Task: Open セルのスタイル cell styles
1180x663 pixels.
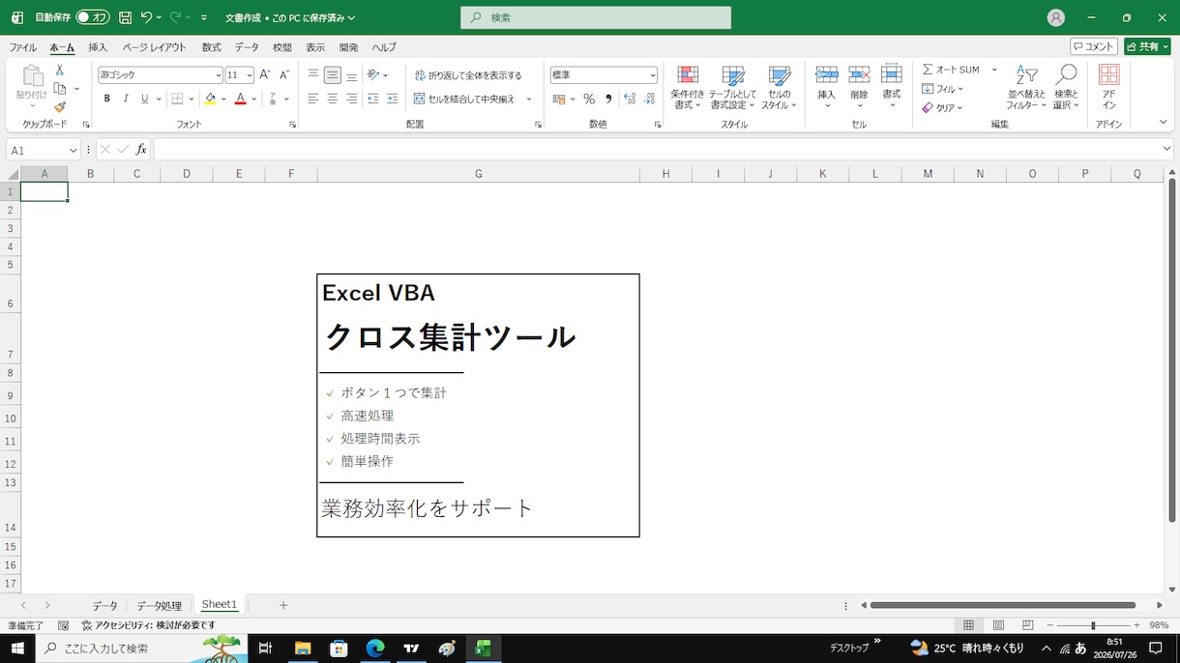Action: point(780,88)
